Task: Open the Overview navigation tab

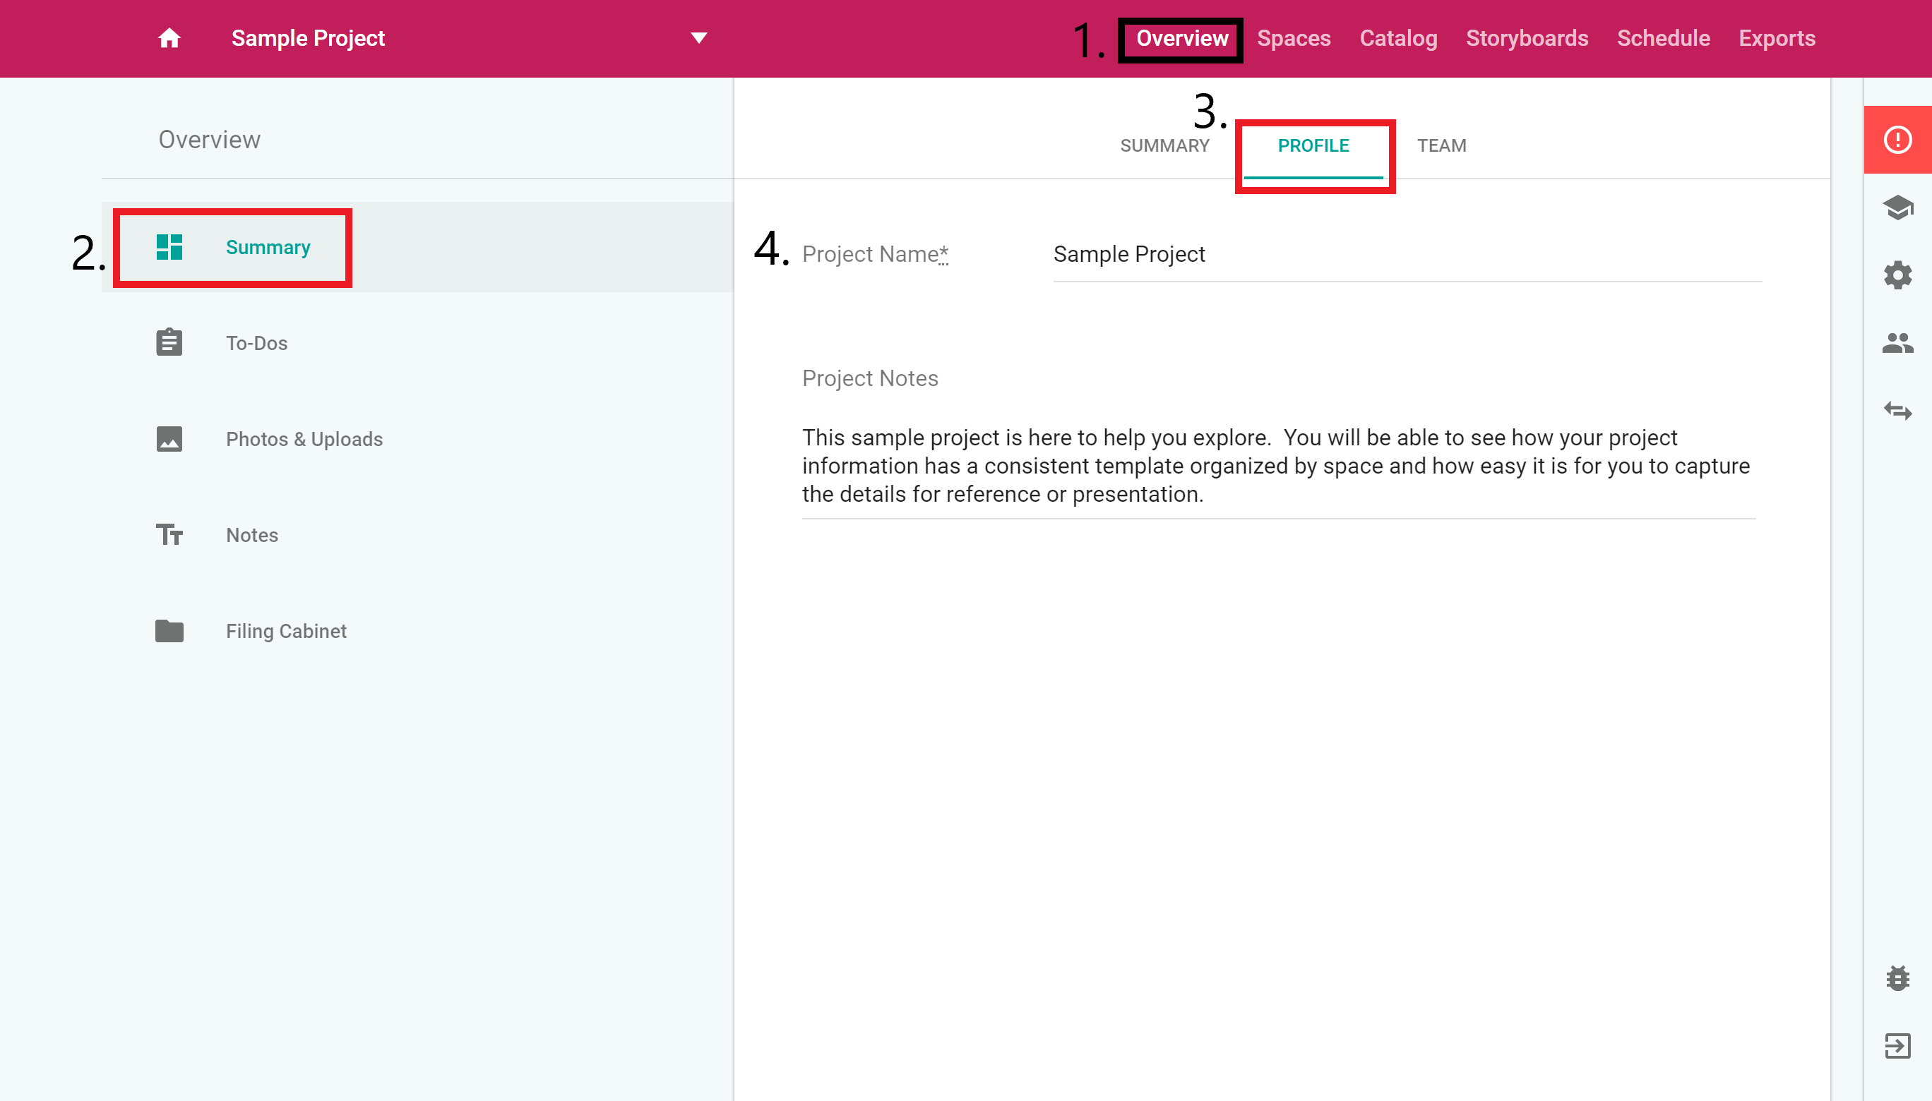Action: 1181,39
